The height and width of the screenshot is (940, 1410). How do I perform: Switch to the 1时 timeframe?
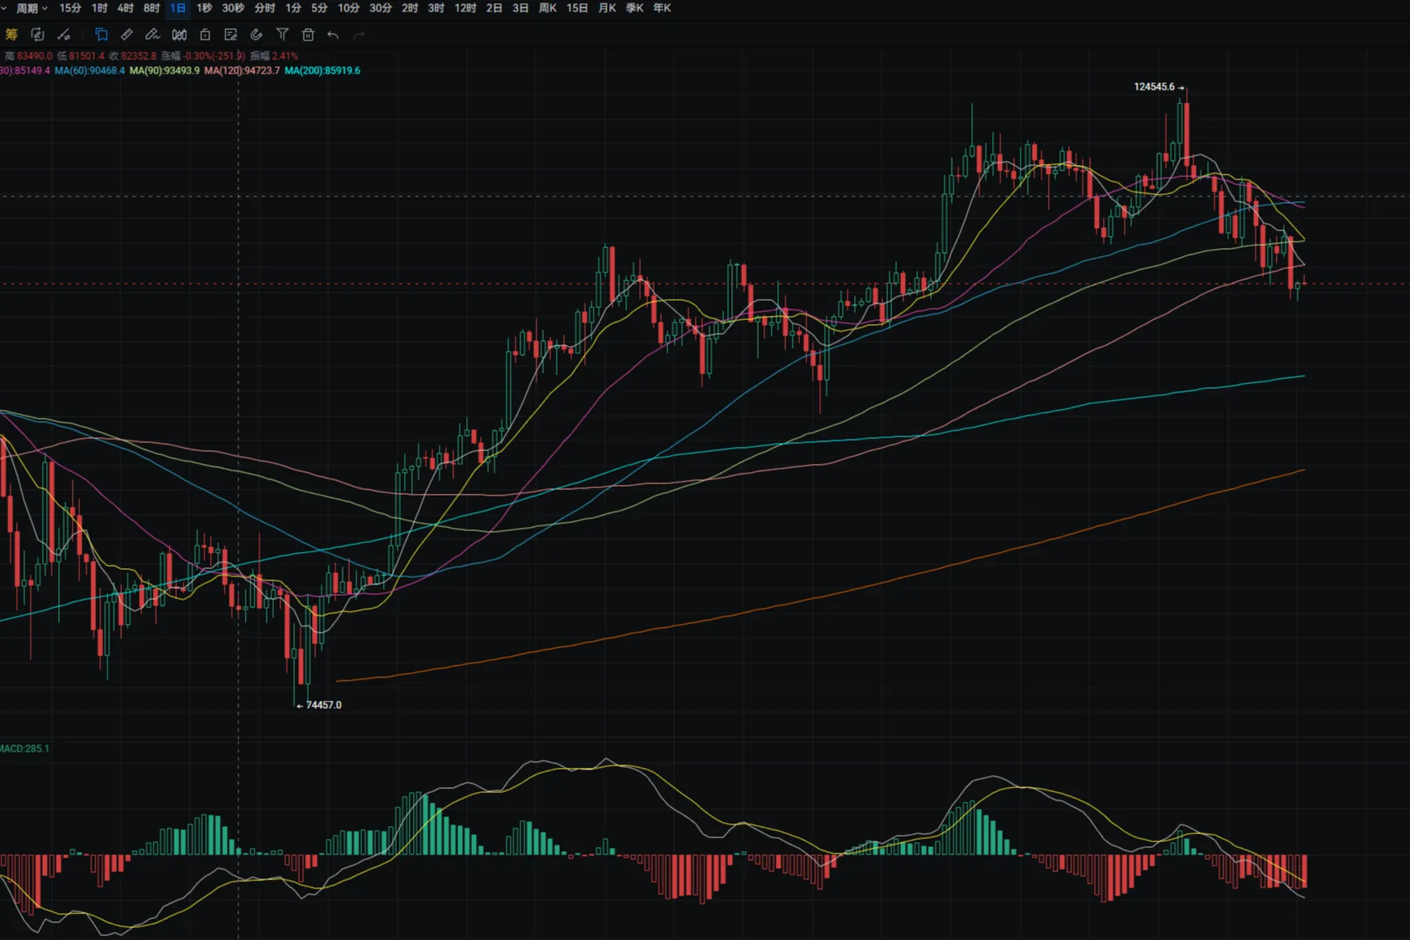click(99, 8)
